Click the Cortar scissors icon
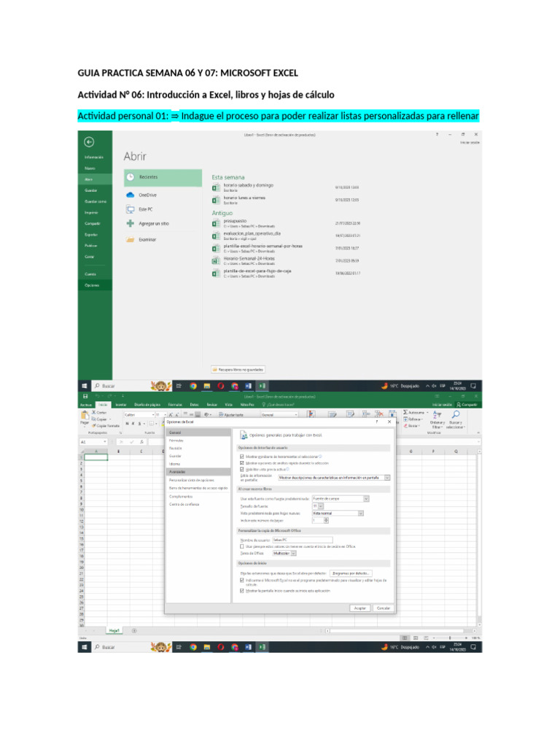Image resolution: width=560 pixels, height=747 pixels. (x=94, y=413)
